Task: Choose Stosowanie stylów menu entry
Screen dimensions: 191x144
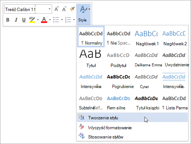Action: [x=133, y=137]
